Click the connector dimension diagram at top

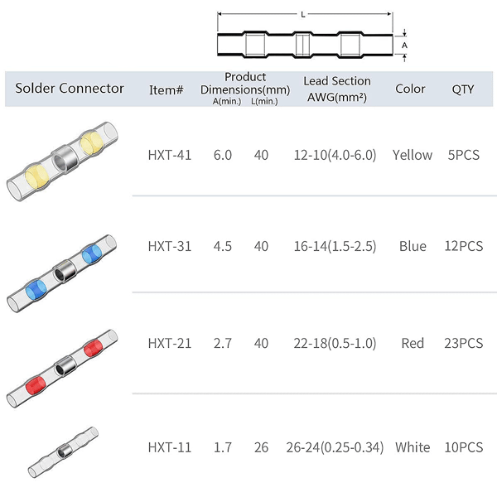(311, 36)
